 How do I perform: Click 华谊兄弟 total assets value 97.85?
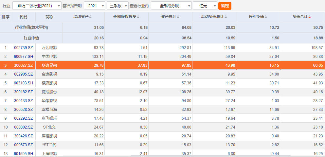coord(187,65)
